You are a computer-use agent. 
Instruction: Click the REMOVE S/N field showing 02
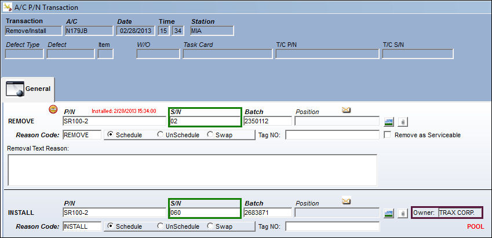click(x=205, y=121)
